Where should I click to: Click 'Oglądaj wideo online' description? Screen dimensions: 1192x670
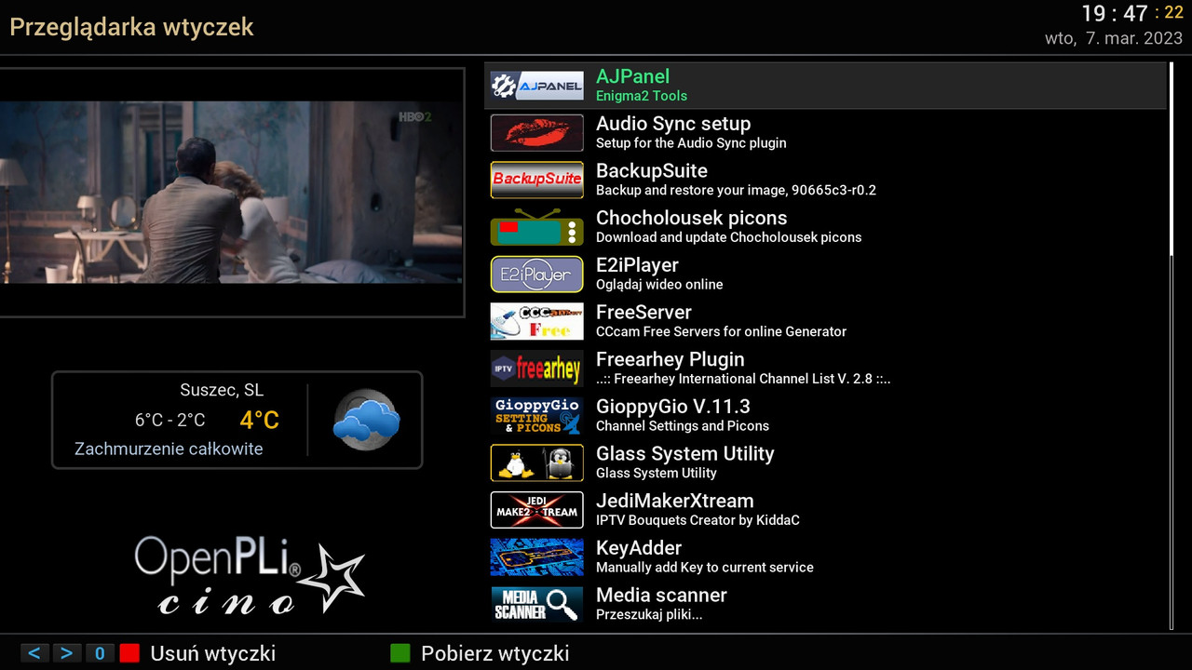659,285
